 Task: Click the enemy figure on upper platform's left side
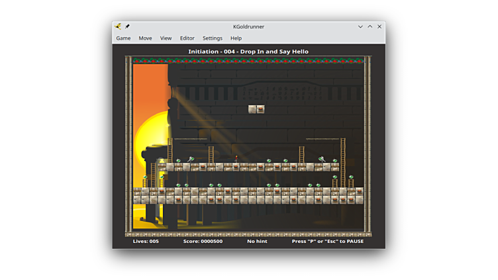point(191,160)
